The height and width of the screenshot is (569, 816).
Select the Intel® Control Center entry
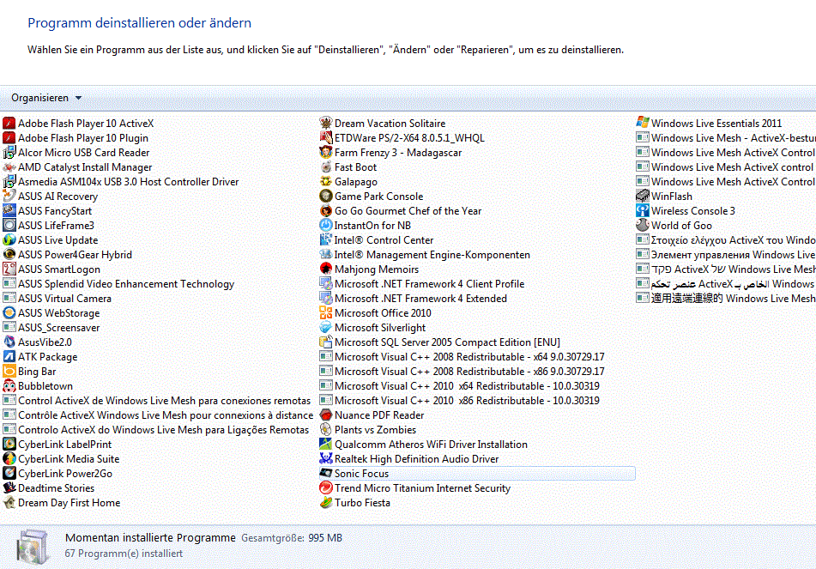pyautogui.click(x=377, y=240)
